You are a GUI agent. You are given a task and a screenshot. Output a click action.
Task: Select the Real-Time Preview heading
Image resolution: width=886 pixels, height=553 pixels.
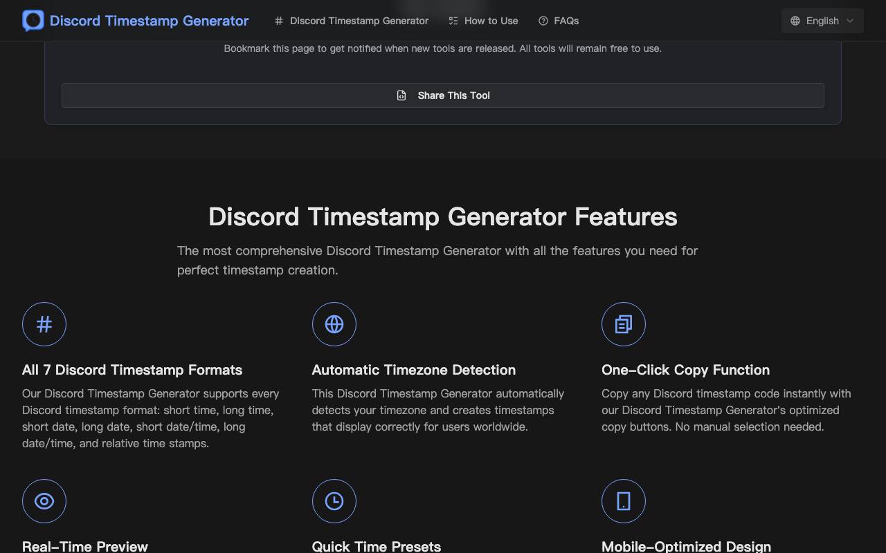(85, 546)
